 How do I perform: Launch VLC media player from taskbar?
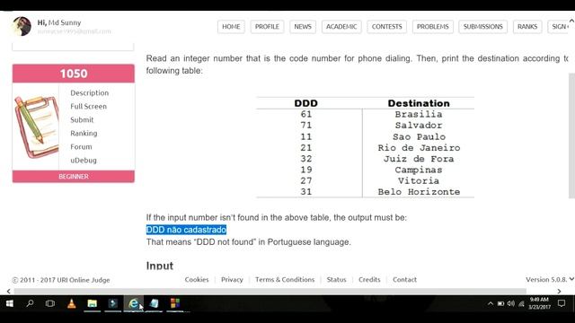tap(72, 303)
